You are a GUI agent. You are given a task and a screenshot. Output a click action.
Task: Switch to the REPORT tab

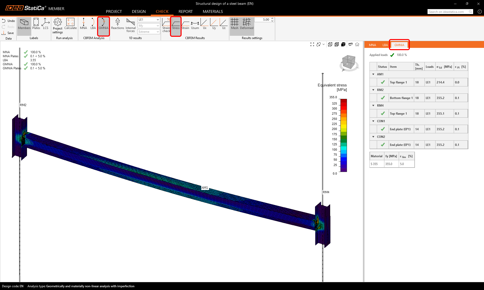(185, 12)
